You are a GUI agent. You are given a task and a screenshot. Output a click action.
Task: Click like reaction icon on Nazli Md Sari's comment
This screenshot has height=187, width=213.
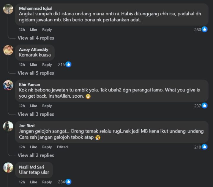pos(68,182)
